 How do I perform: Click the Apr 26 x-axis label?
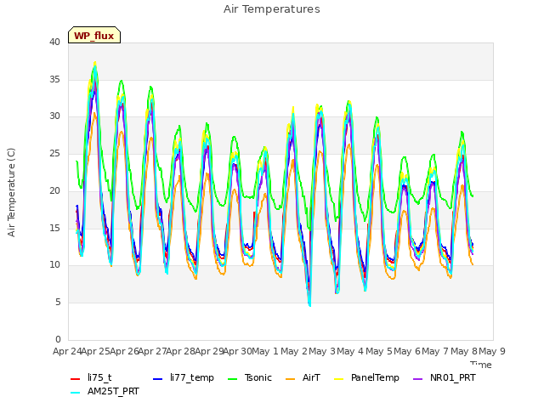click(124, 351)
